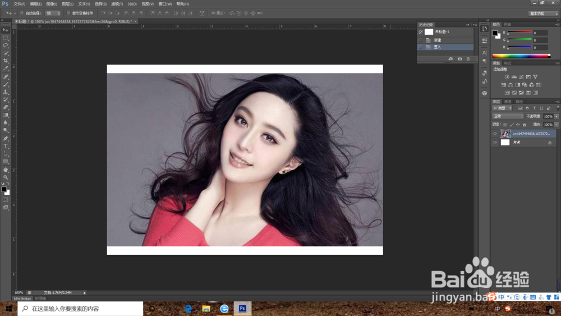The image size is (561, 316).
Task: Open the Opacity slider arrow
Action: point(557,116)
